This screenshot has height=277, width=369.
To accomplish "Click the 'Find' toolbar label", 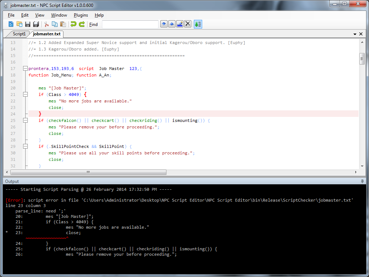I will [x=93, y=24].
